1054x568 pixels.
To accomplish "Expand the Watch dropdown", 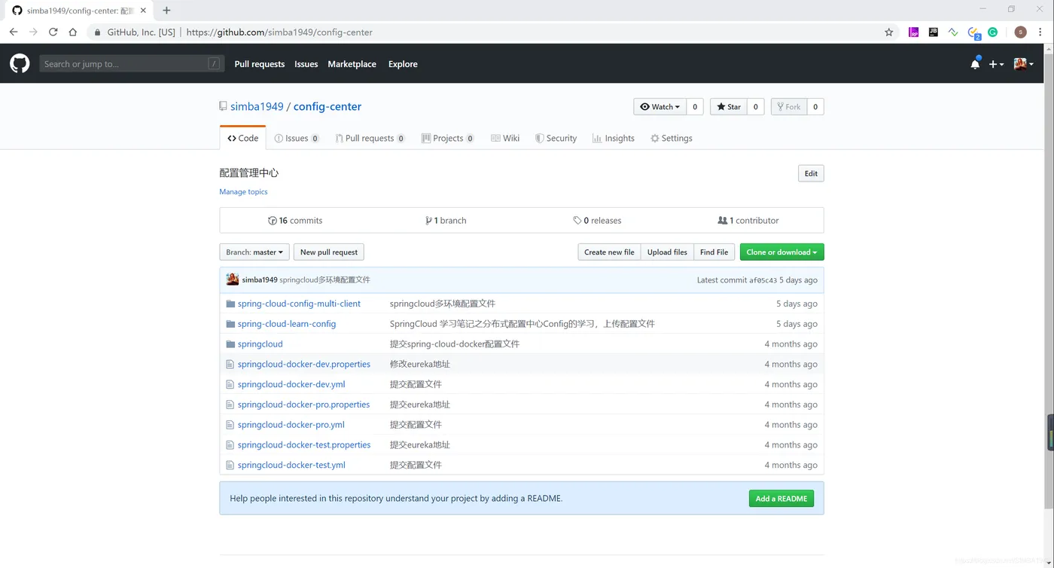I will click(x=660, y=107).
